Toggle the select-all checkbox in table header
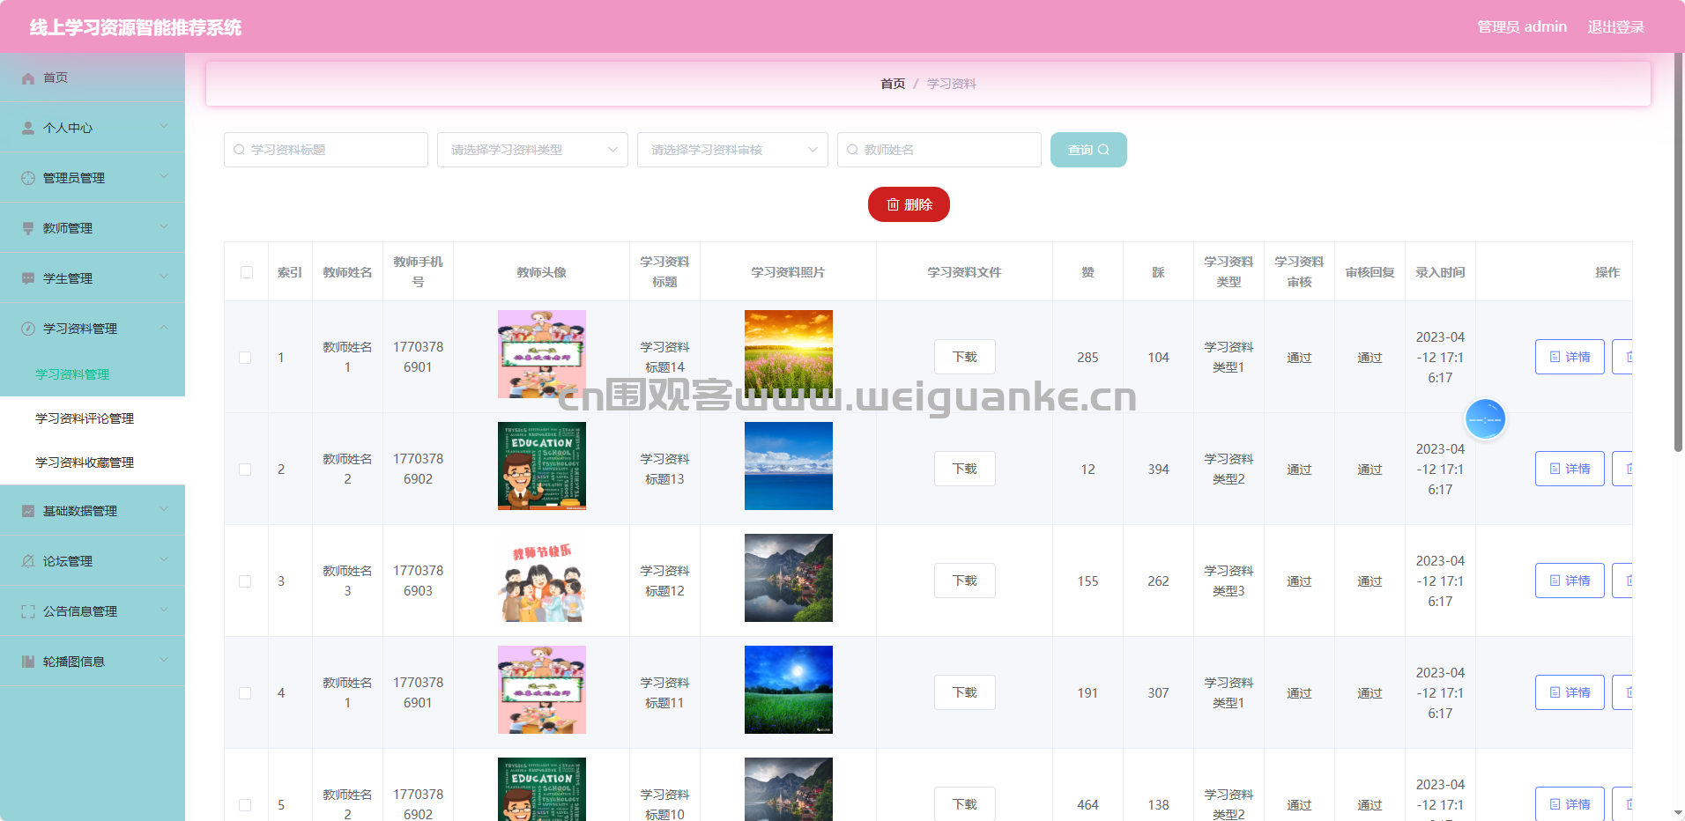The height and width of the screenshot is (821, 1685). (x=247, y=272)
